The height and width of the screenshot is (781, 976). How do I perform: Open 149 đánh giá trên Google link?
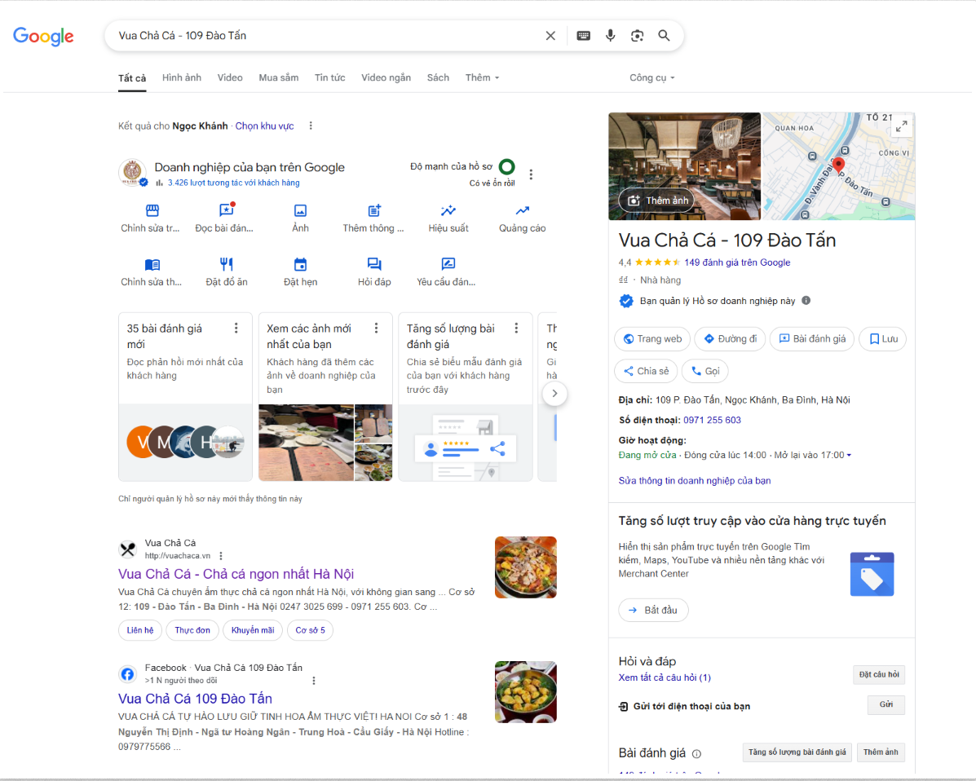737,263
